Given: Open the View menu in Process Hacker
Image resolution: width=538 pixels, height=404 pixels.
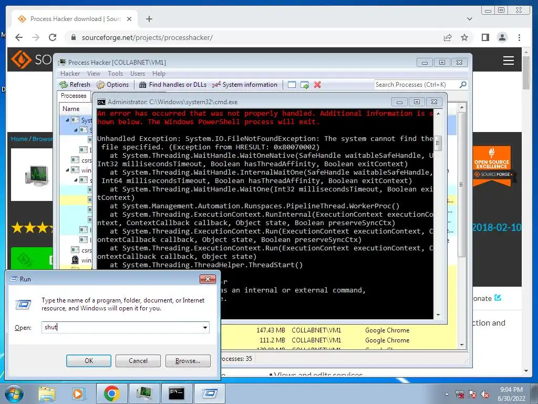Looking at the screenshot, I should coord(94,74).
